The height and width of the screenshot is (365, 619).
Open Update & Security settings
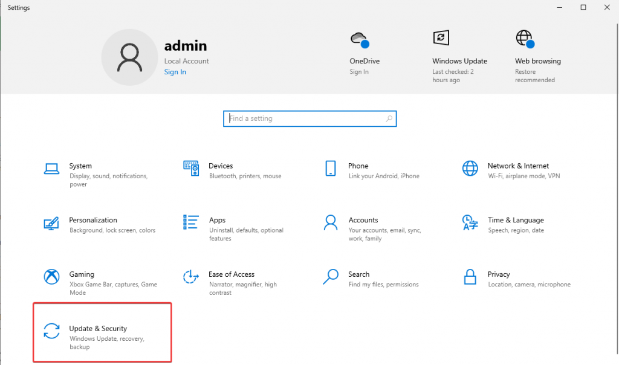(x=98, y=332)
